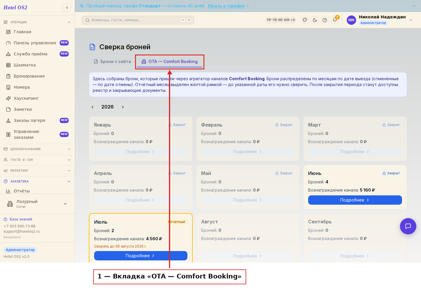Click the support@hotelos2.ru email

pyautogui.click(x=22, y=232)
